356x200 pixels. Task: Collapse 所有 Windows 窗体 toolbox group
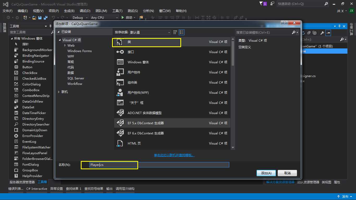(12, 39)
